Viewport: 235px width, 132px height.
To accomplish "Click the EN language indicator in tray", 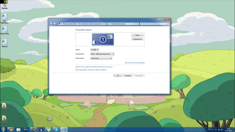I will pos(209,129).
